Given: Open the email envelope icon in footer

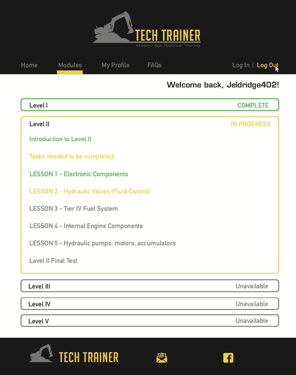Looking at the screenshot, I should (x=162, y=358).
